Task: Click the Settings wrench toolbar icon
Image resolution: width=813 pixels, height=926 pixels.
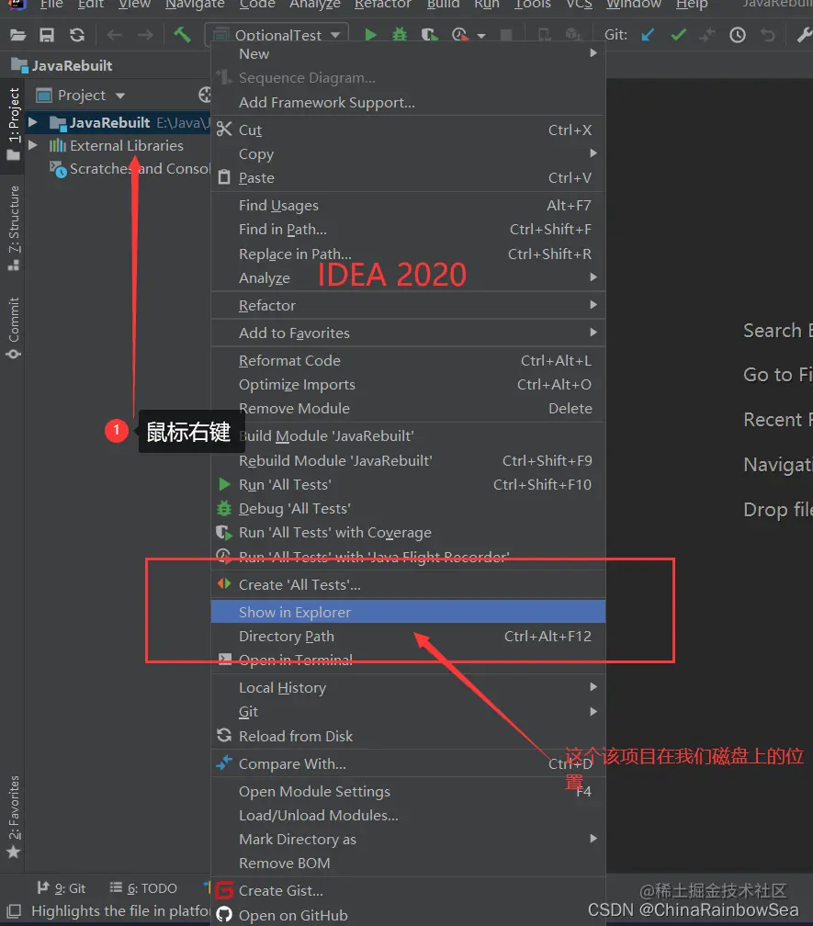Action: 804,36
